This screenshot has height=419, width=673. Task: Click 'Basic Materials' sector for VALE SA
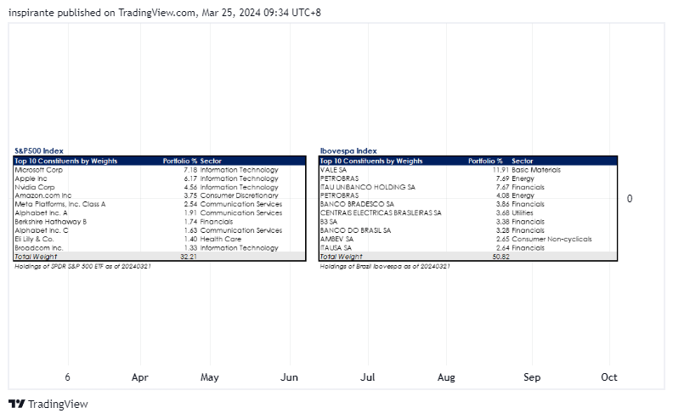(x=536, y=170)
